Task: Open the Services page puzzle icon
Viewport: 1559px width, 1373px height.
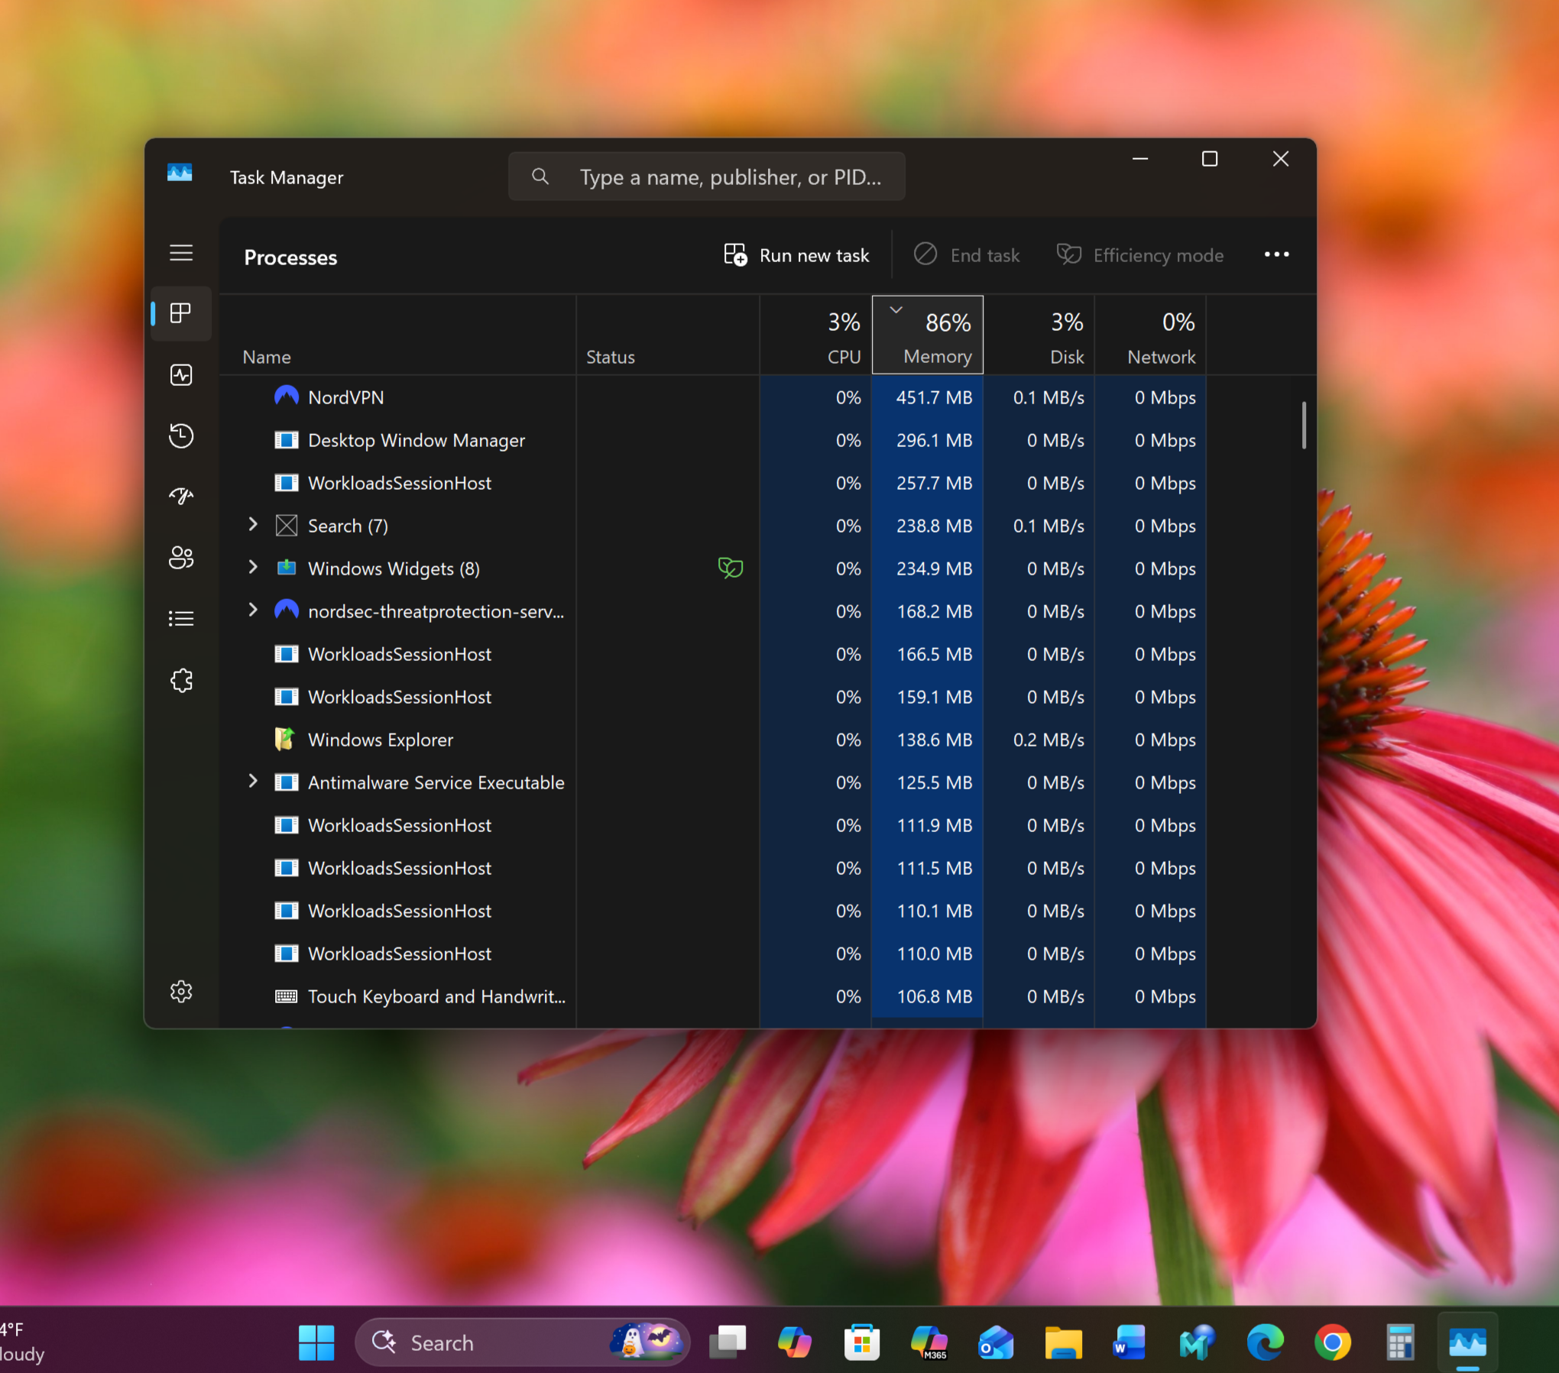Action: point(181,680)
